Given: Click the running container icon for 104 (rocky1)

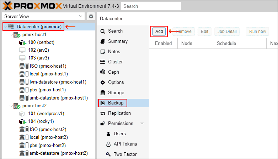Looking at the screenshot, I should (22, 121).
